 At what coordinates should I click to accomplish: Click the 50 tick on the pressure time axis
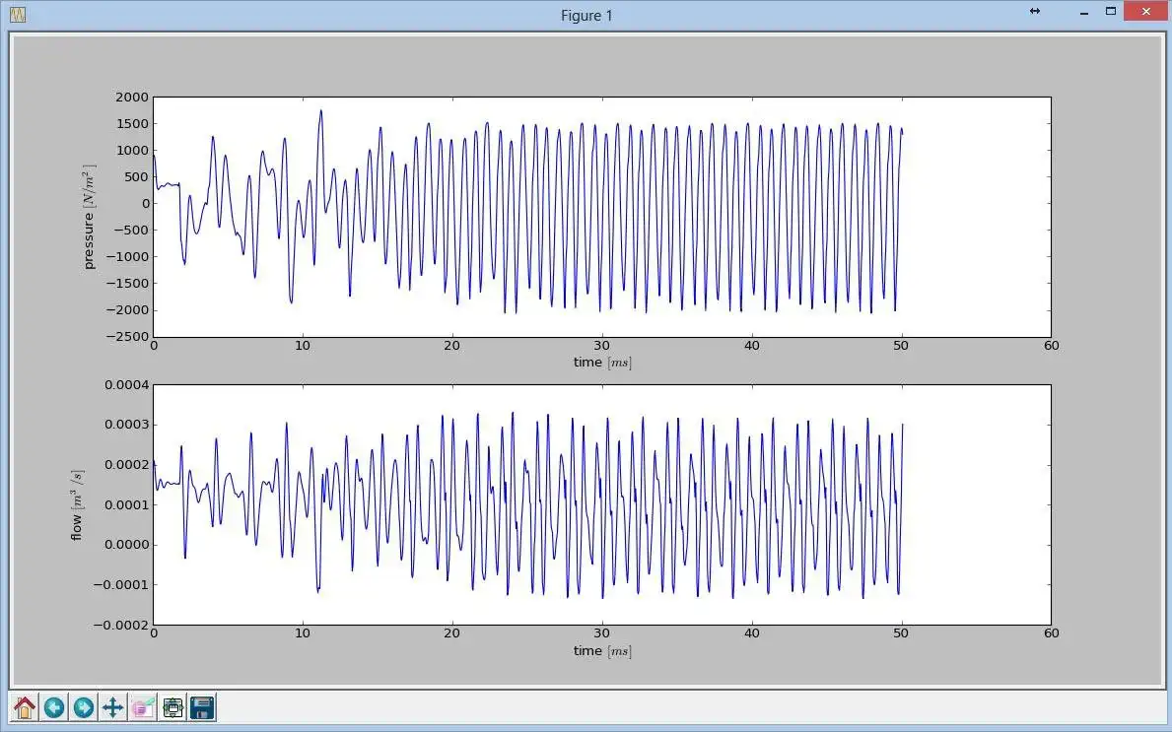click(901, 345)
